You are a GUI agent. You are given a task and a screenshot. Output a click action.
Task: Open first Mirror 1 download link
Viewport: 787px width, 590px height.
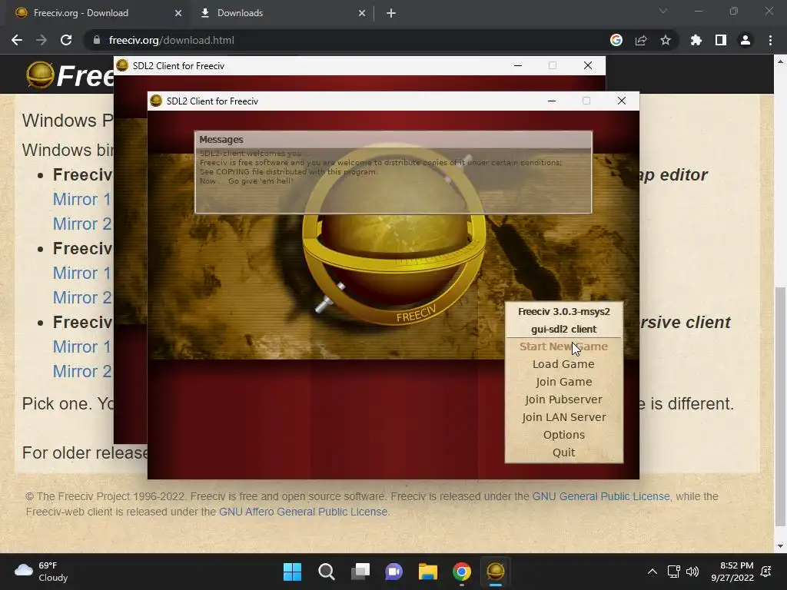81,199
